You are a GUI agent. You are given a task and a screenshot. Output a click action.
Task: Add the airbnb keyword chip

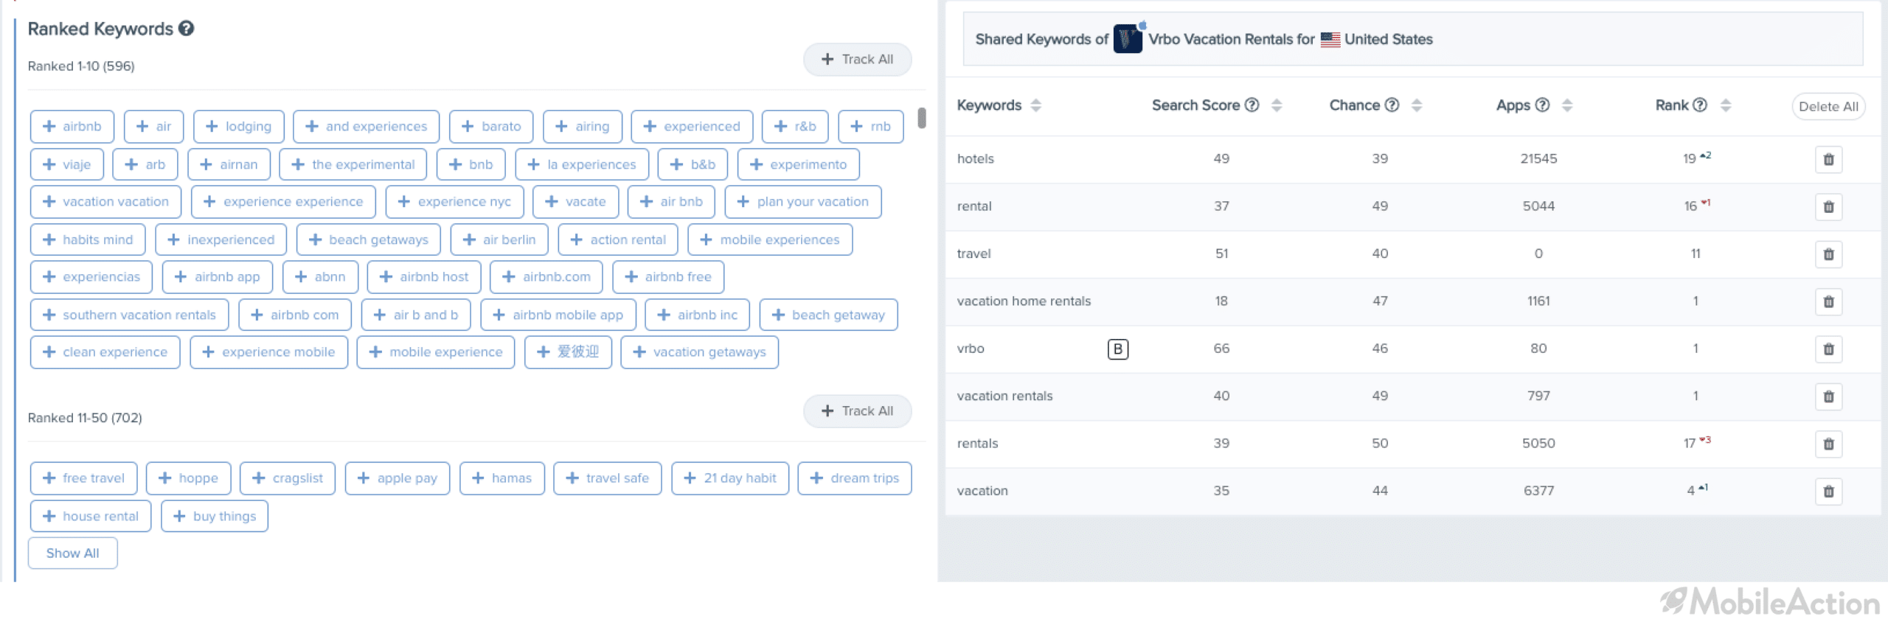tap(72, 126)
